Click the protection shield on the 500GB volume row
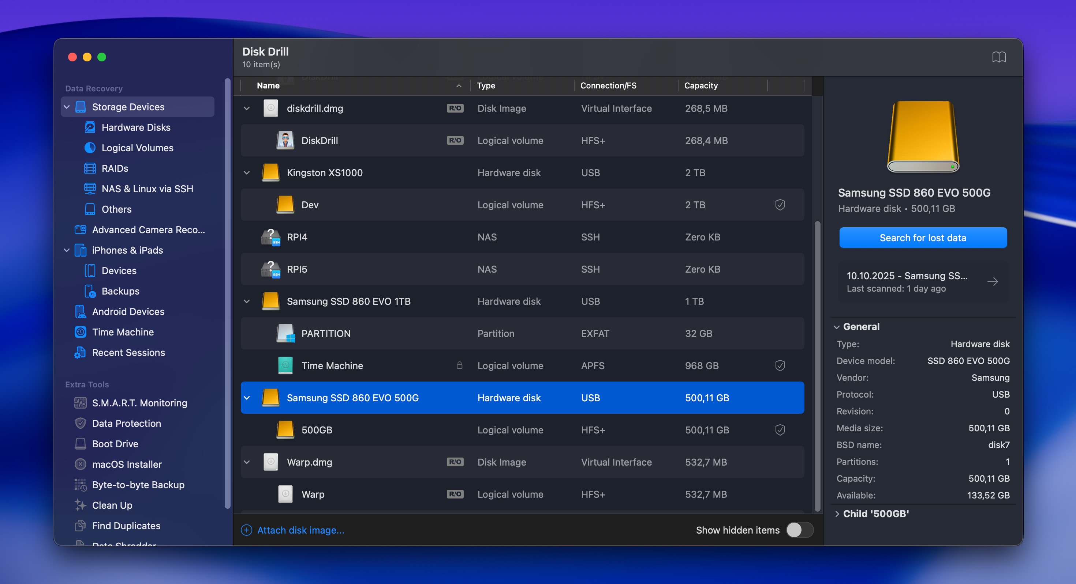Image resolution: width=1076 pixels, height=584 pixels. pyautogui.click(x=780, y=430)
